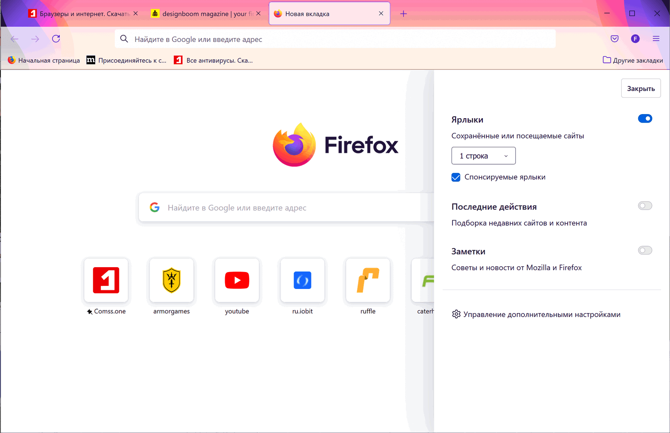Click the 'Закрыть' button in the panel
This screenshot has width=670, height=433.
641,88
